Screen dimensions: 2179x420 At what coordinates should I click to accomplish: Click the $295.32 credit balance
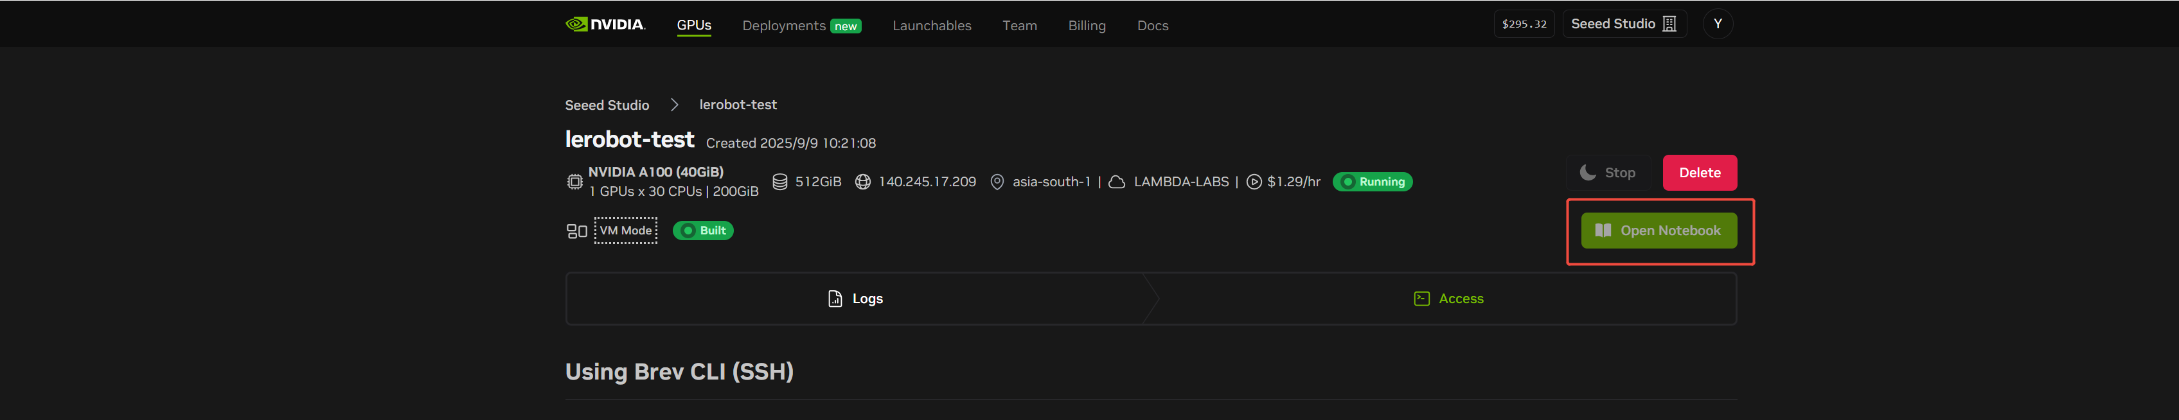(x=1524, y=24)
